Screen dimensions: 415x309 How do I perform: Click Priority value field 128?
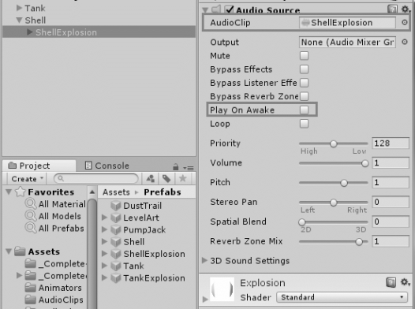(x=391, y=143)
